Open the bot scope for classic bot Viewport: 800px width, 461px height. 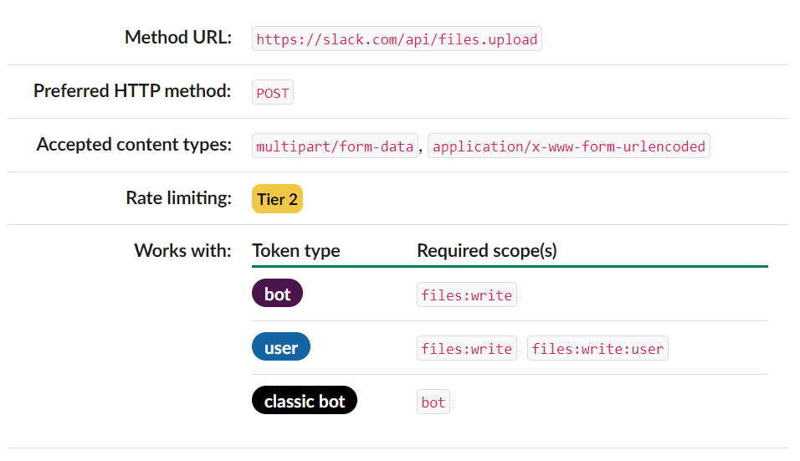click(x=433, y=402)
